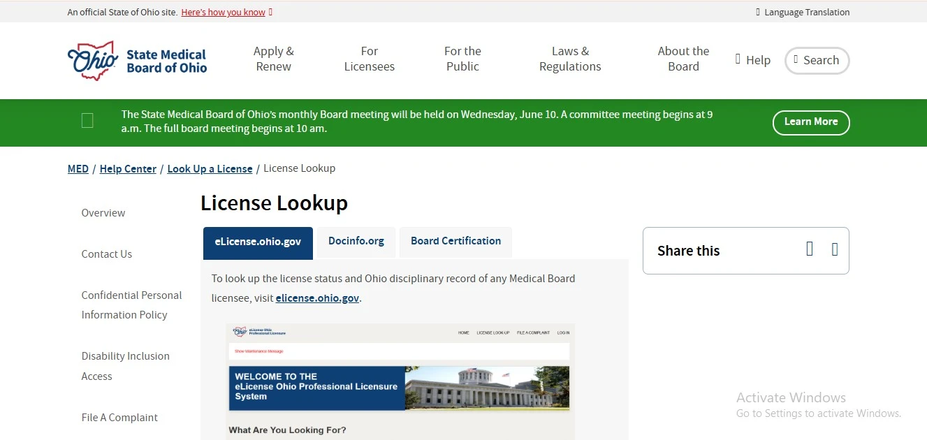Open the Laws & Regulations menu
Viewport: 927px width, 440px height.
pyautogui.click(x=570, y=59)
